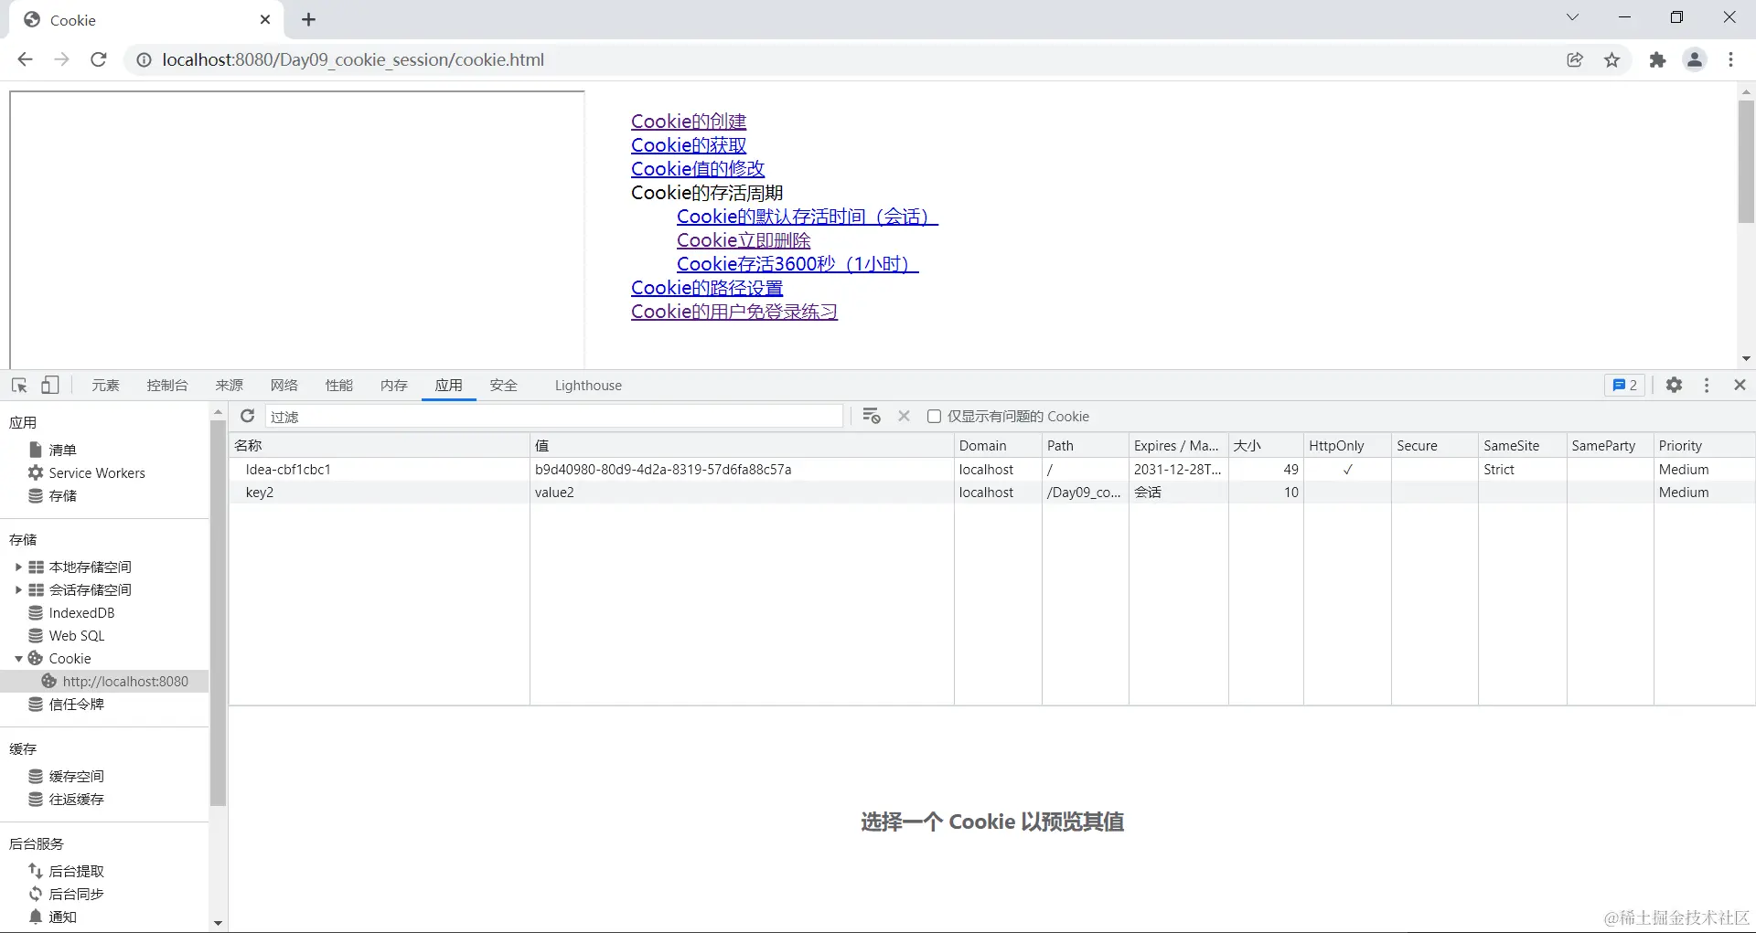The width and height of the screenshot is (1756, 933).
Task: Open the Cookie的路径设置 link
Action: (x=707, y=288)
